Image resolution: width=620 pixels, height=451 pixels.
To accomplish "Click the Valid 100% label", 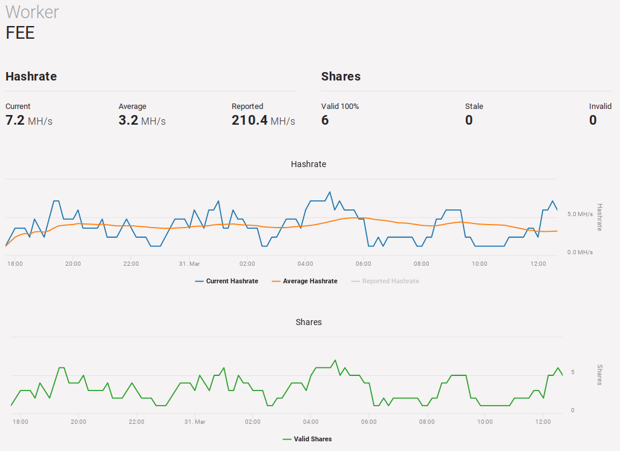I will coord(340,106).
